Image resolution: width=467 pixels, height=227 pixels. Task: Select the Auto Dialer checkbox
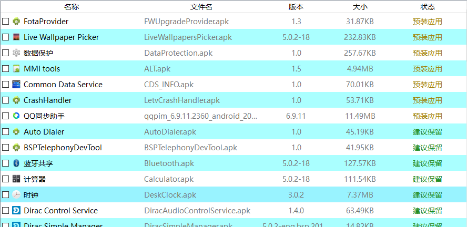click(5, 132)
